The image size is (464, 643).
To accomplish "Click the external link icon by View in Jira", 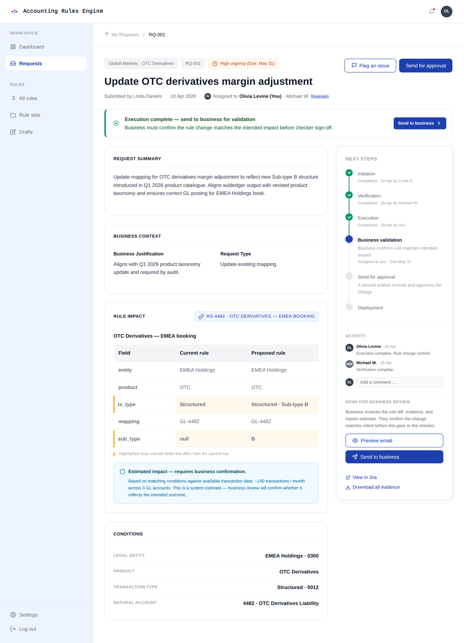I will [x=348, y=478].
